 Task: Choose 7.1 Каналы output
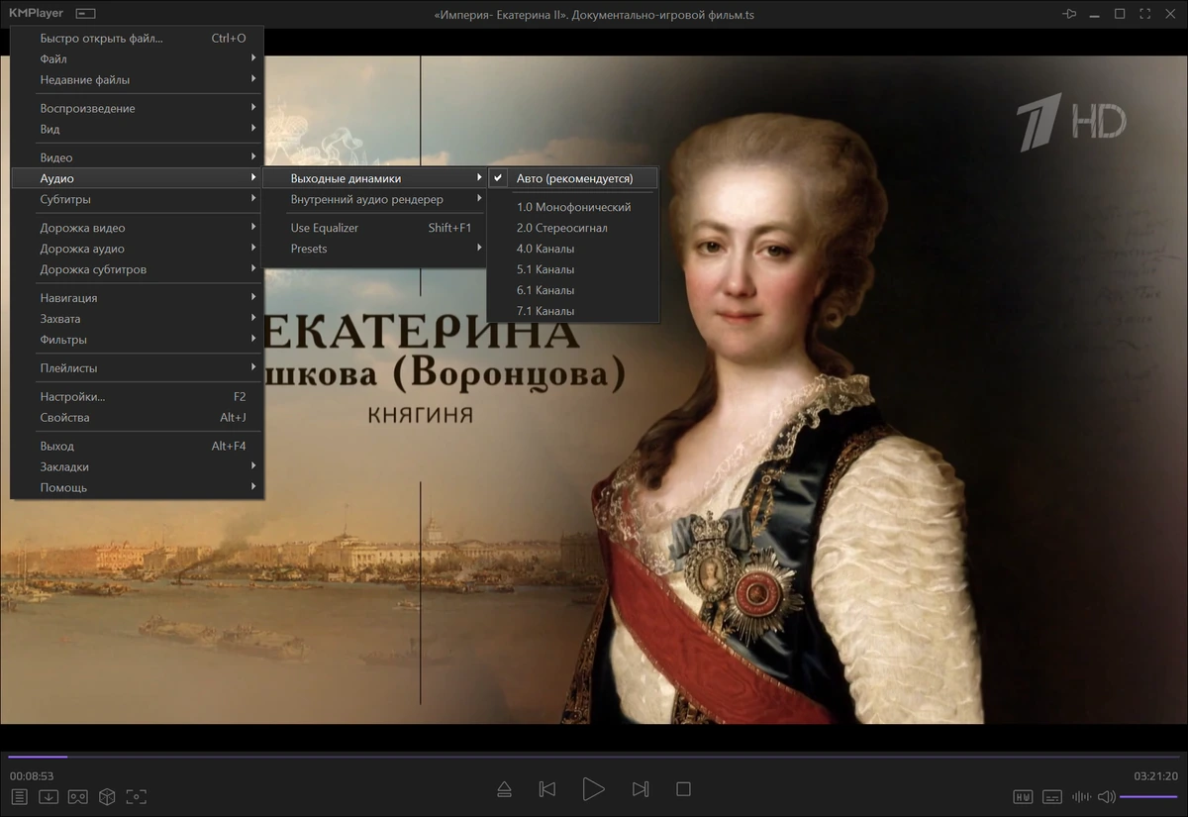(573, 311)
